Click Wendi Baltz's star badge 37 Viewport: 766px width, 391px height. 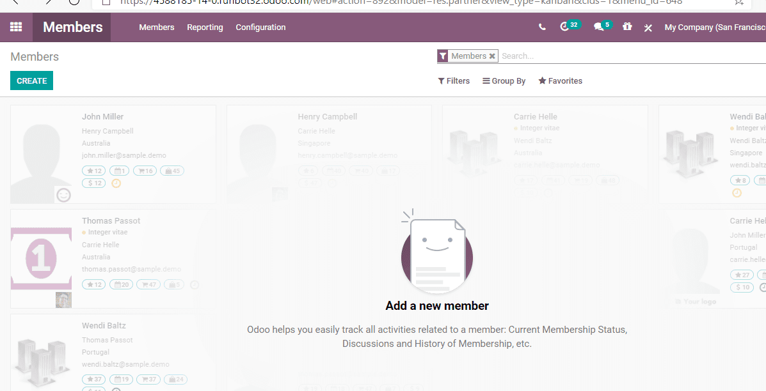point(94,379)
